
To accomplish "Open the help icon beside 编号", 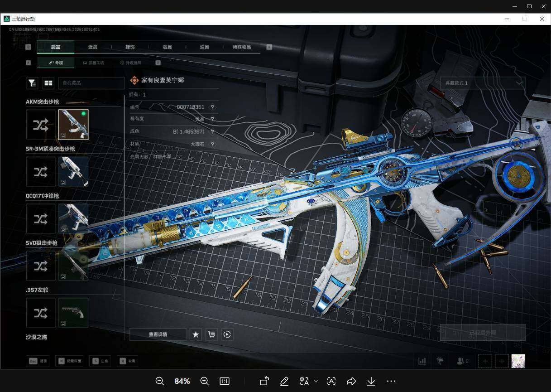I will 212,107.
